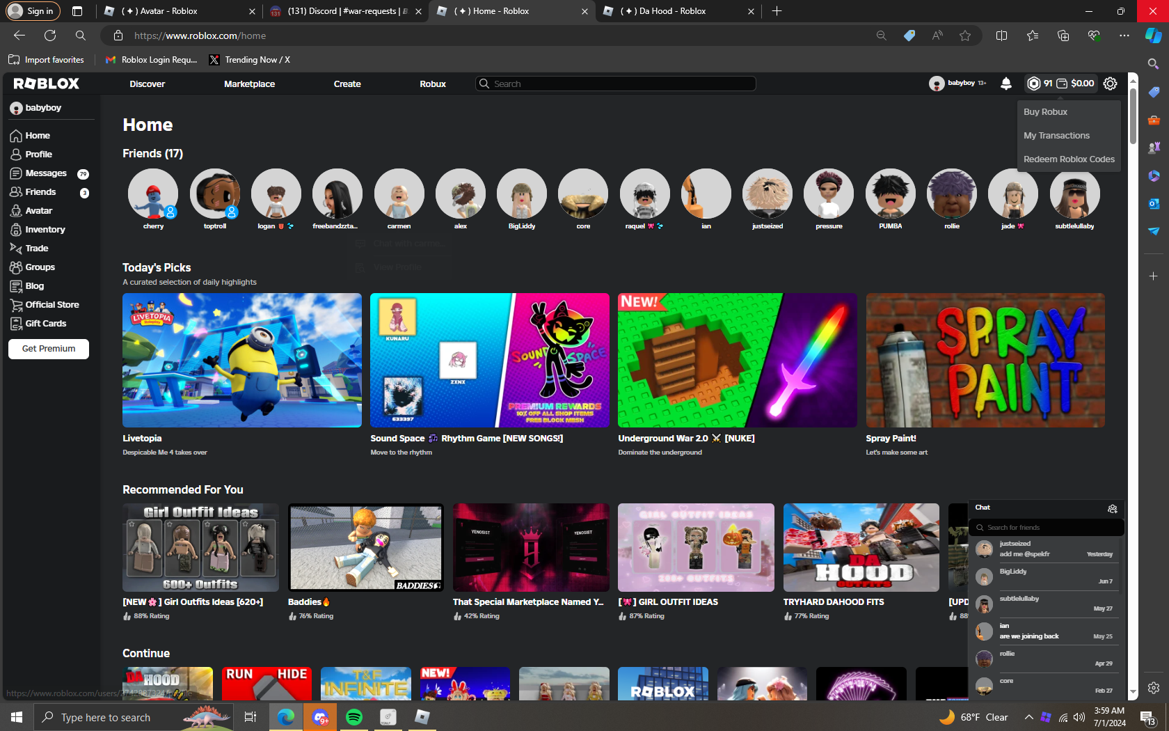This screenshot has width=1169, height=731.
Task: Open the tab actions menu icon
Action: coord(77,11)
